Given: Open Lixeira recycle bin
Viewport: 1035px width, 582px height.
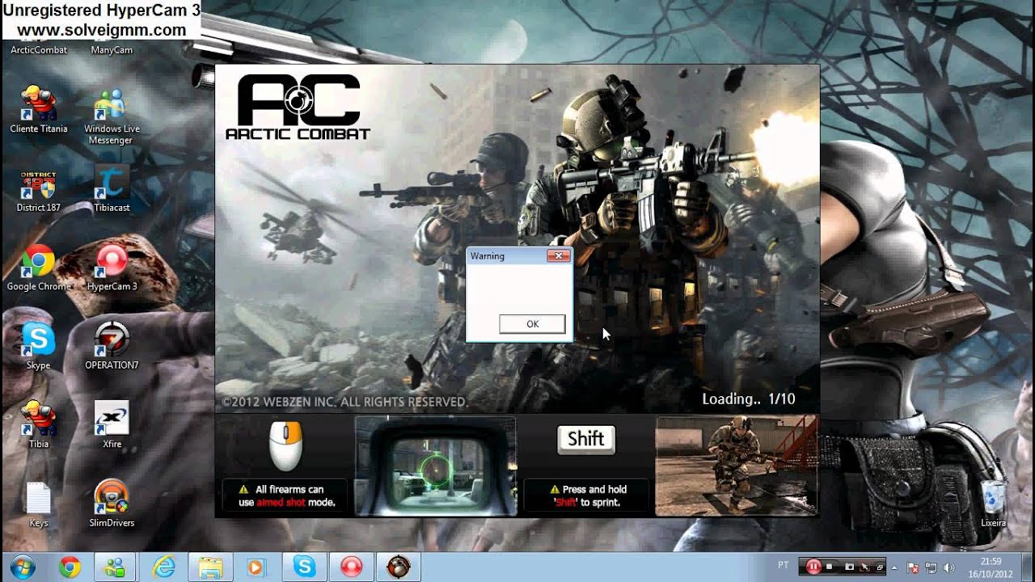Looking at the screenshot, I should click(x=994, y=505).
